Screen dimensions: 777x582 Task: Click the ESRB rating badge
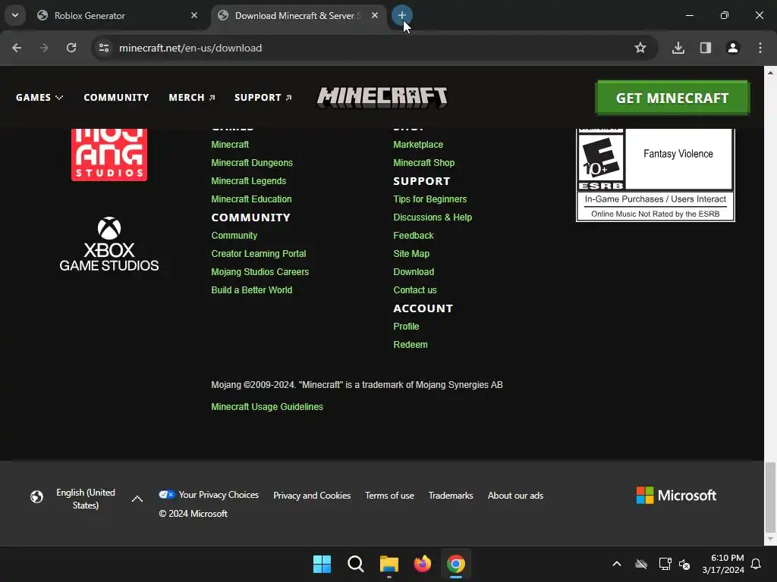point(655,175)
